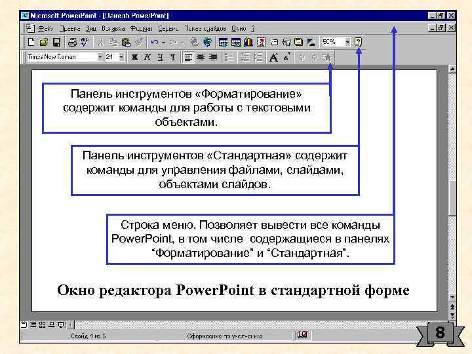Go to previous slide double-arrow button
Screen dimensions: 472x354
[x=452, y=307]
